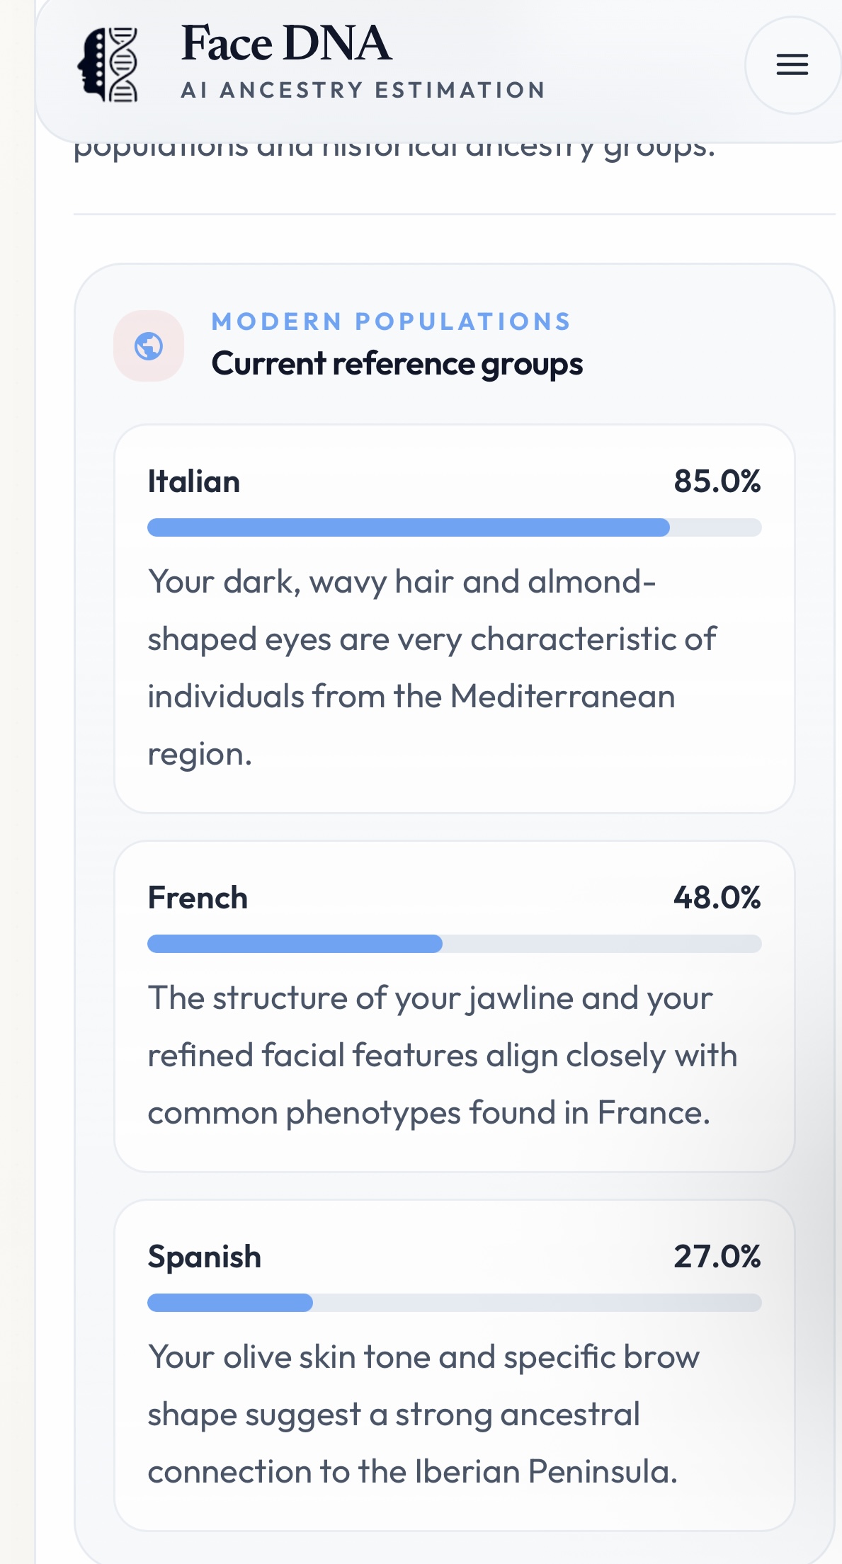This screenshot has height=1564, width=842.
Task: Click the Italian 85.0% progress bar
Action: [454, 527]
